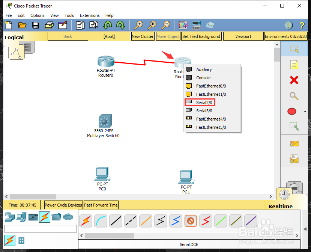This screenshot has height=252, width=311.
Task: Open the Help menu
Action: [x=109, y=15]
